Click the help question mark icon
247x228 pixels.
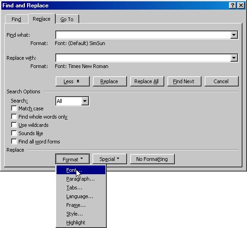[x=232, y=6]
